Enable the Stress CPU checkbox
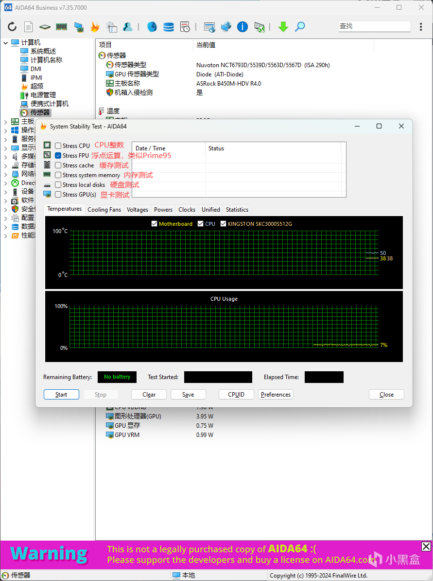The height and width of the screenshot is (581, 433). point(58,145)
